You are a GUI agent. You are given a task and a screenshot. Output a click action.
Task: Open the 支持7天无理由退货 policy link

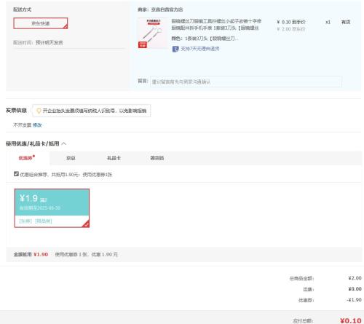pos(199,49)
